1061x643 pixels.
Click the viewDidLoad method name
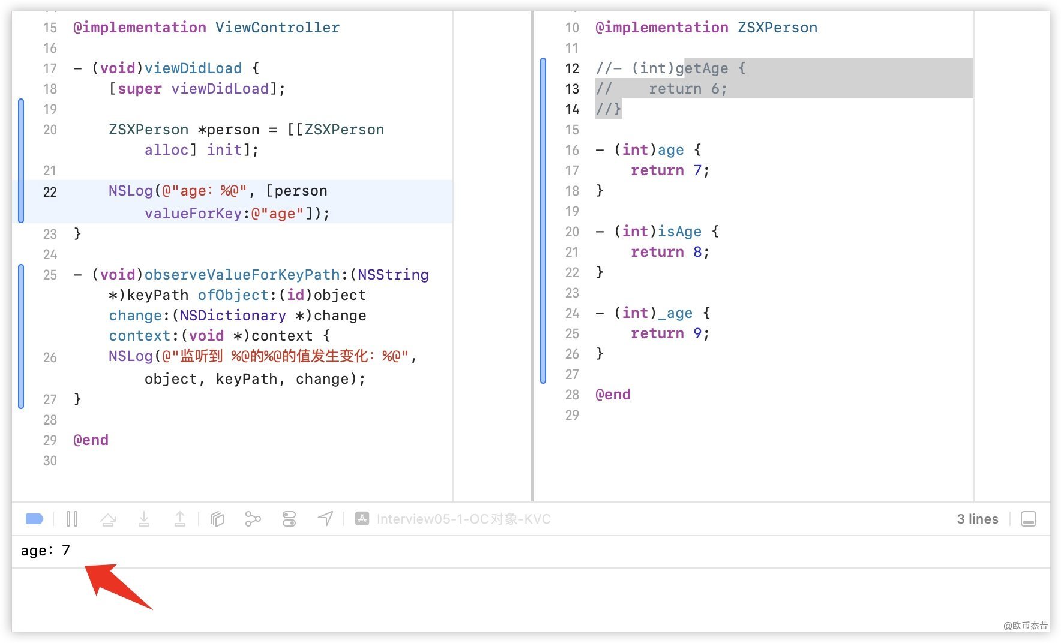coord(193,68)
